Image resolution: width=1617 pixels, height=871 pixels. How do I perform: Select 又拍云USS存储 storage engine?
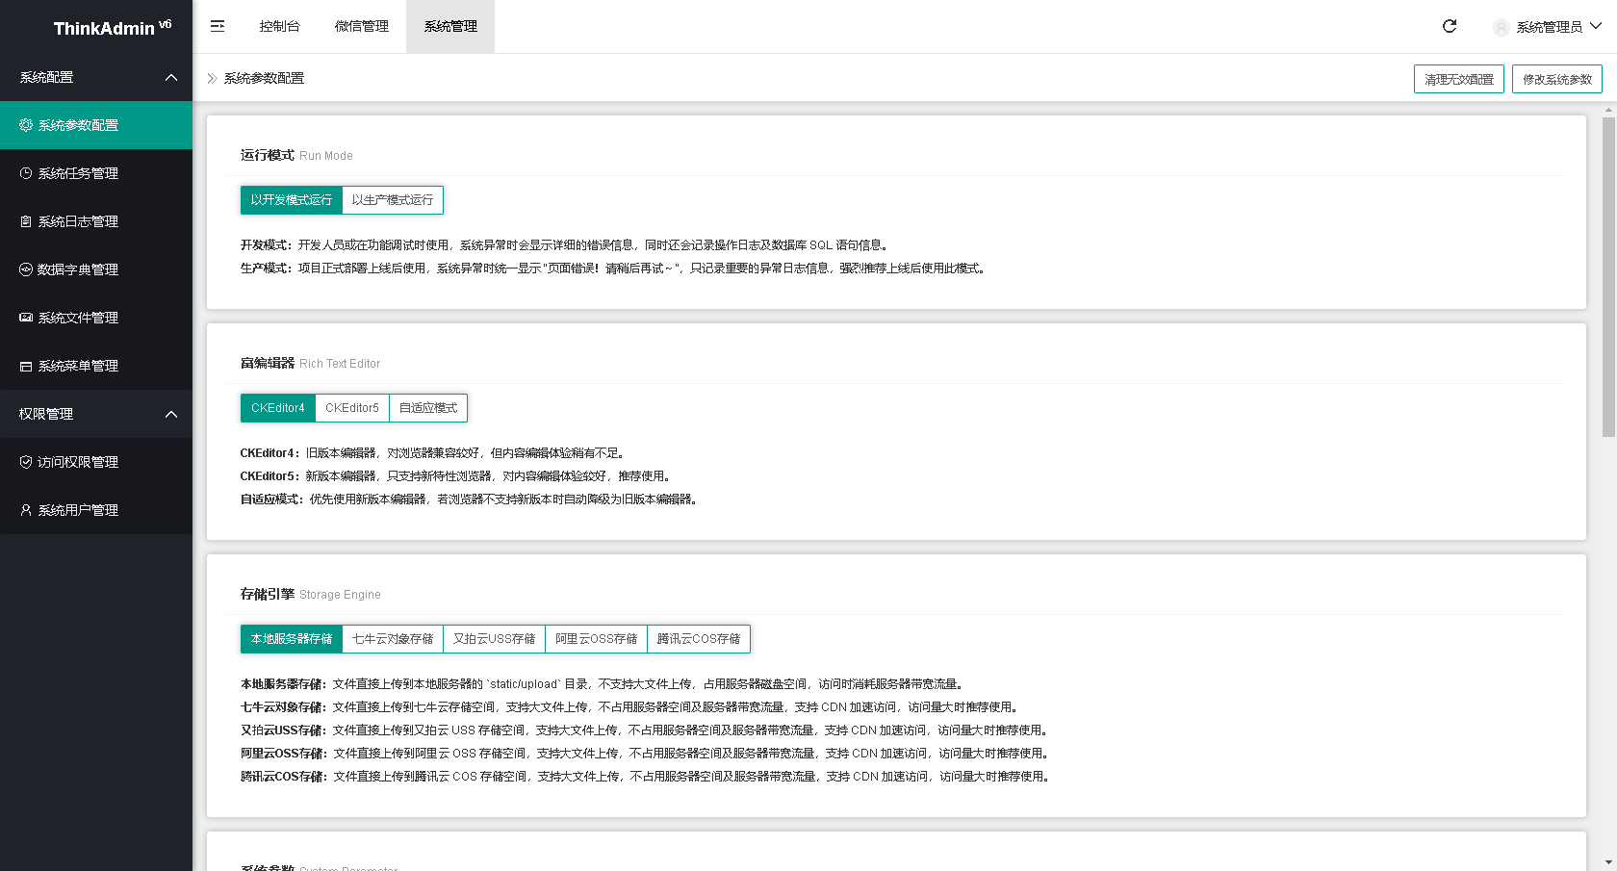(x=495, y=639)
